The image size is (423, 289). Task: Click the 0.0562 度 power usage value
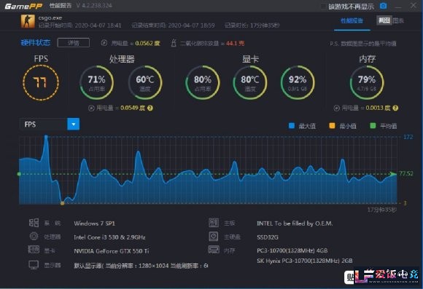click(x=147, y=43)
